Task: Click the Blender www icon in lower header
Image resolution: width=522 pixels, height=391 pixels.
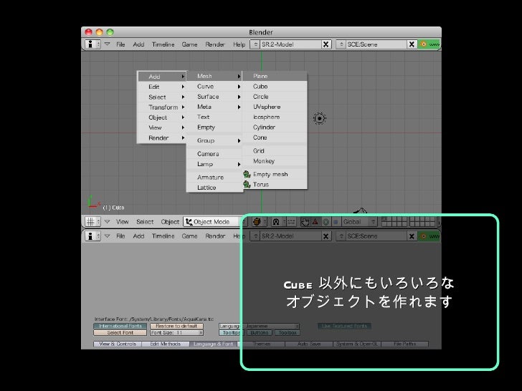Action: [429, 236]
